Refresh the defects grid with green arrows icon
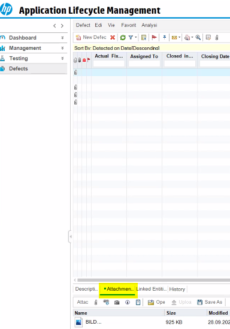This screenshot has width=230, height=329. pyautogui.click(x=123, y=38)
